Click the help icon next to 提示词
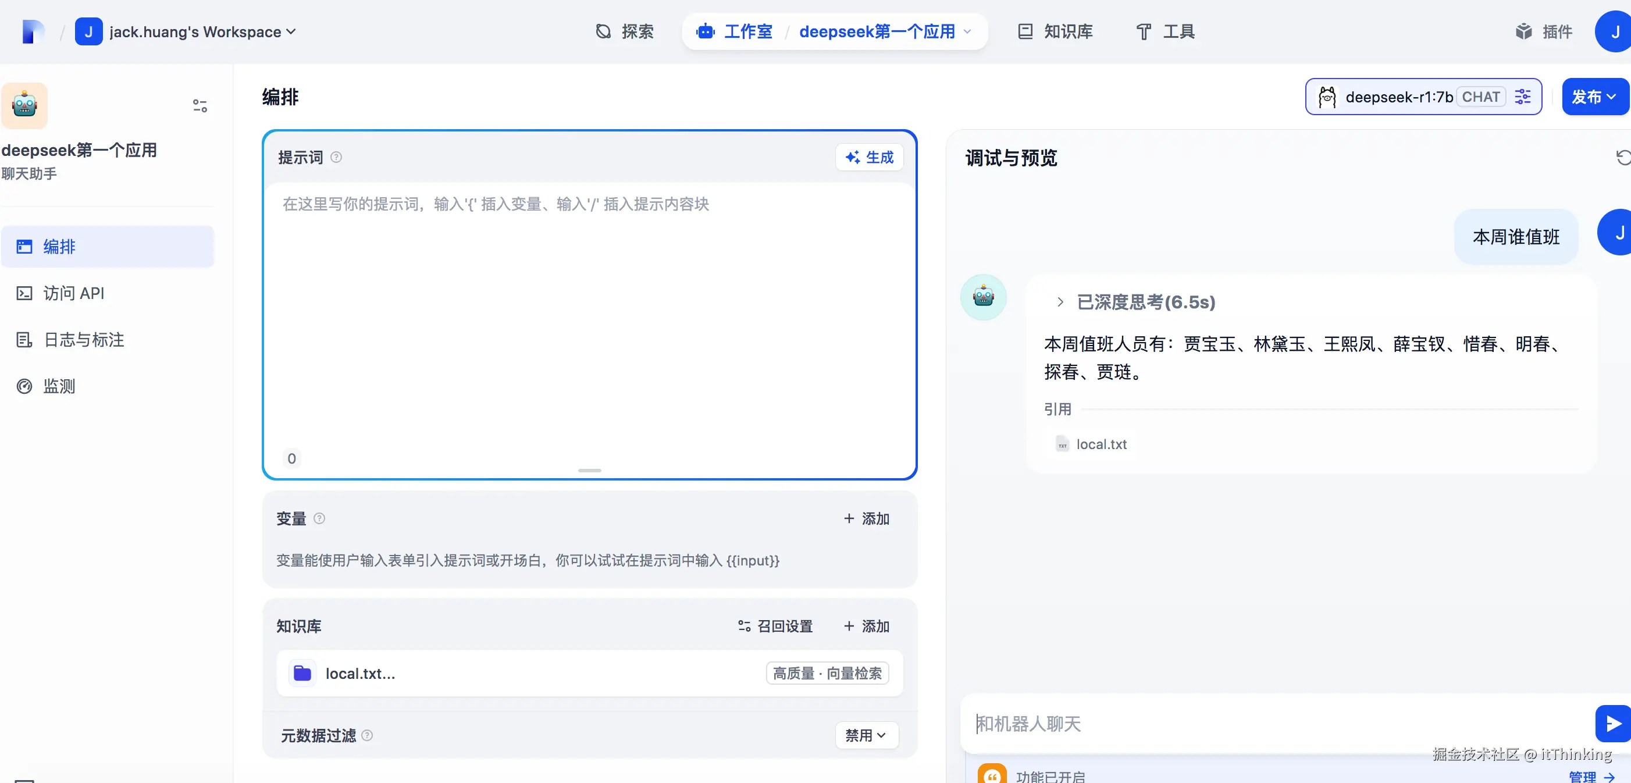This screenshot has width=1631, height=783. (x=336, y=157)
